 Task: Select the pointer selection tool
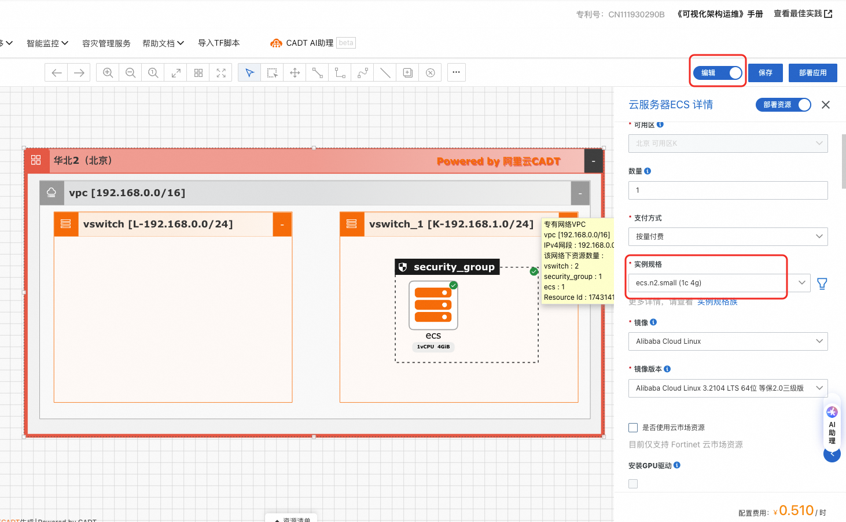[249, 72]
